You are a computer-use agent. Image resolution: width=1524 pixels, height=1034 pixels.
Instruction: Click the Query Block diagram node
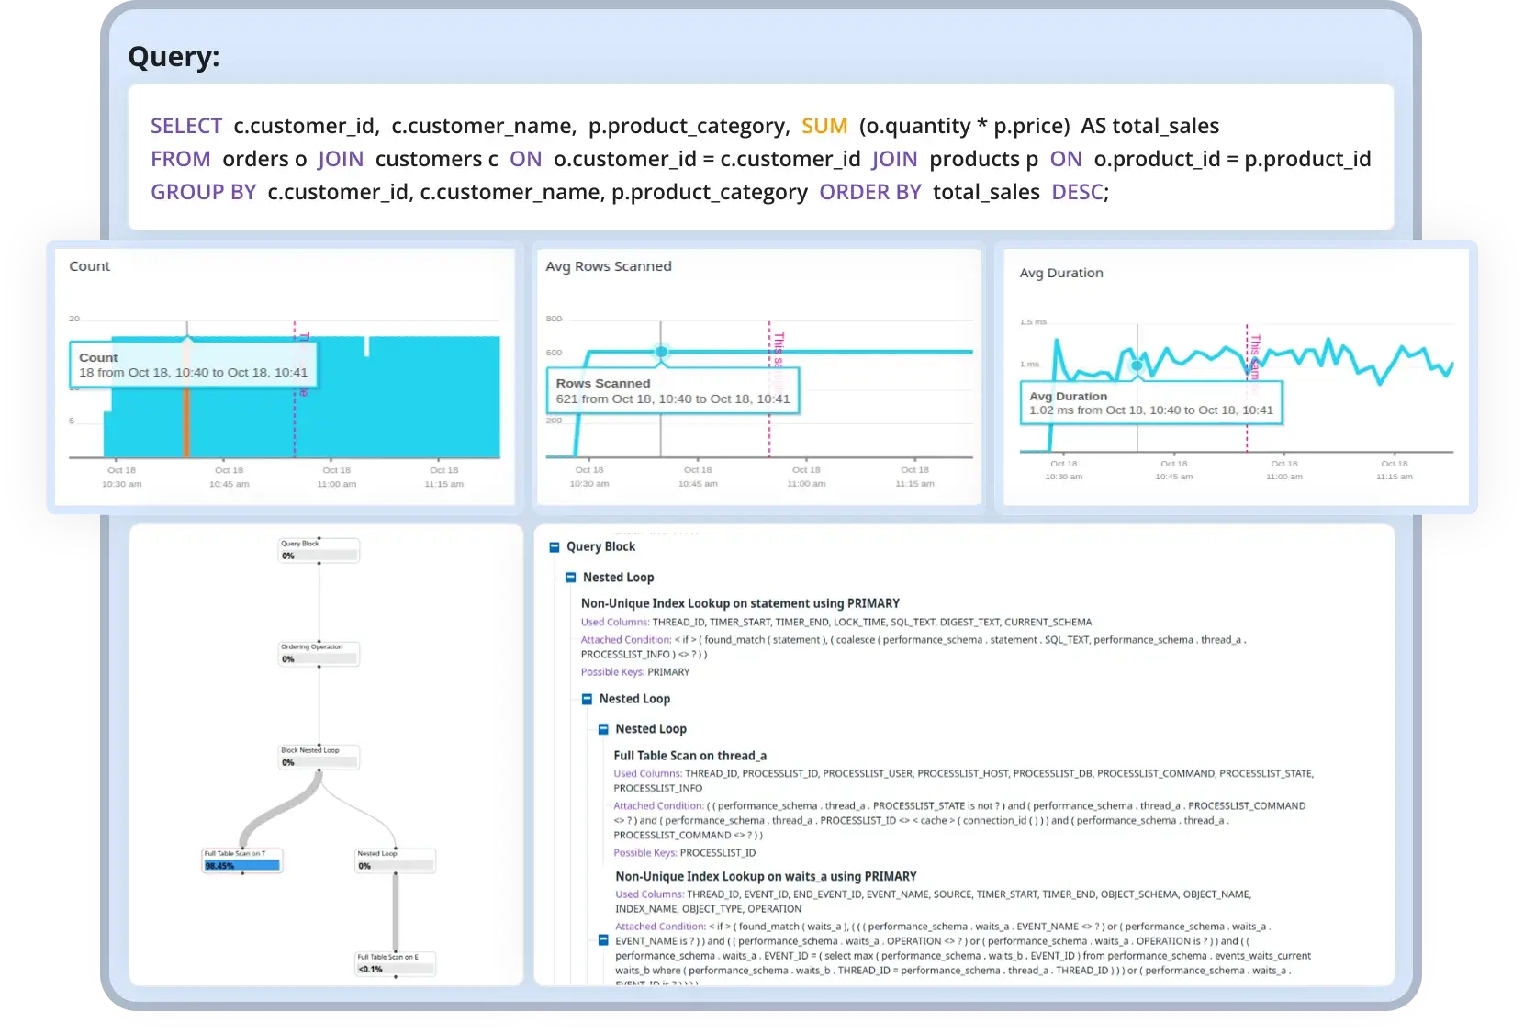pos(319,550)
